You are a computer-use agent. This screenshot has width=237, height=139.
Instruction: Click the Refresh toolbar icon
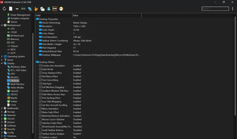[4, 9]
